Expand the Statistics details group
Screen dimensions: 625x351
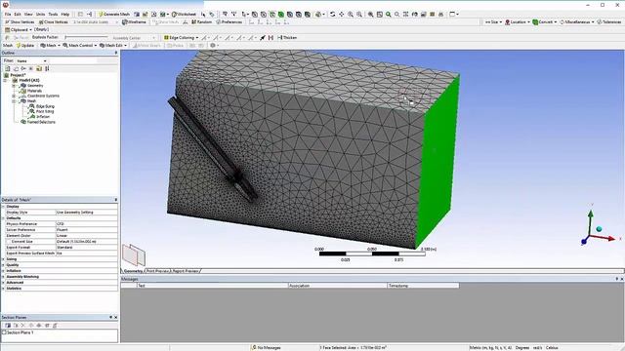tap(4, 289)
